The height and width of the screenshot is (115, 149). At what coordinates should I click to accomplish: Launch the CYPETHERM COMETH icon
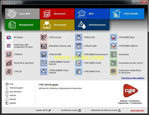tap(113, 46)
